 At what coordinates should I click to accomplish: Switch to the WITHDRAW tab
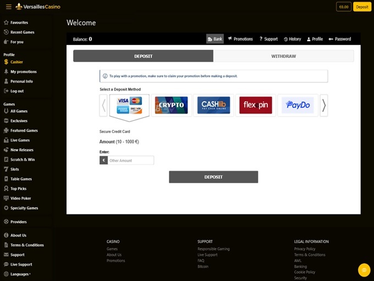(x=283, y=56)
